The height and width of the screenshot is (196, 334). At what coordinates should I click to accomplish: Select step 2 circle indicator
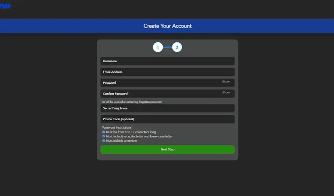(x=177, y=47)
